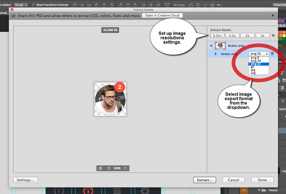Delete the Avatar.png asset with trash icon

point(272,54)
